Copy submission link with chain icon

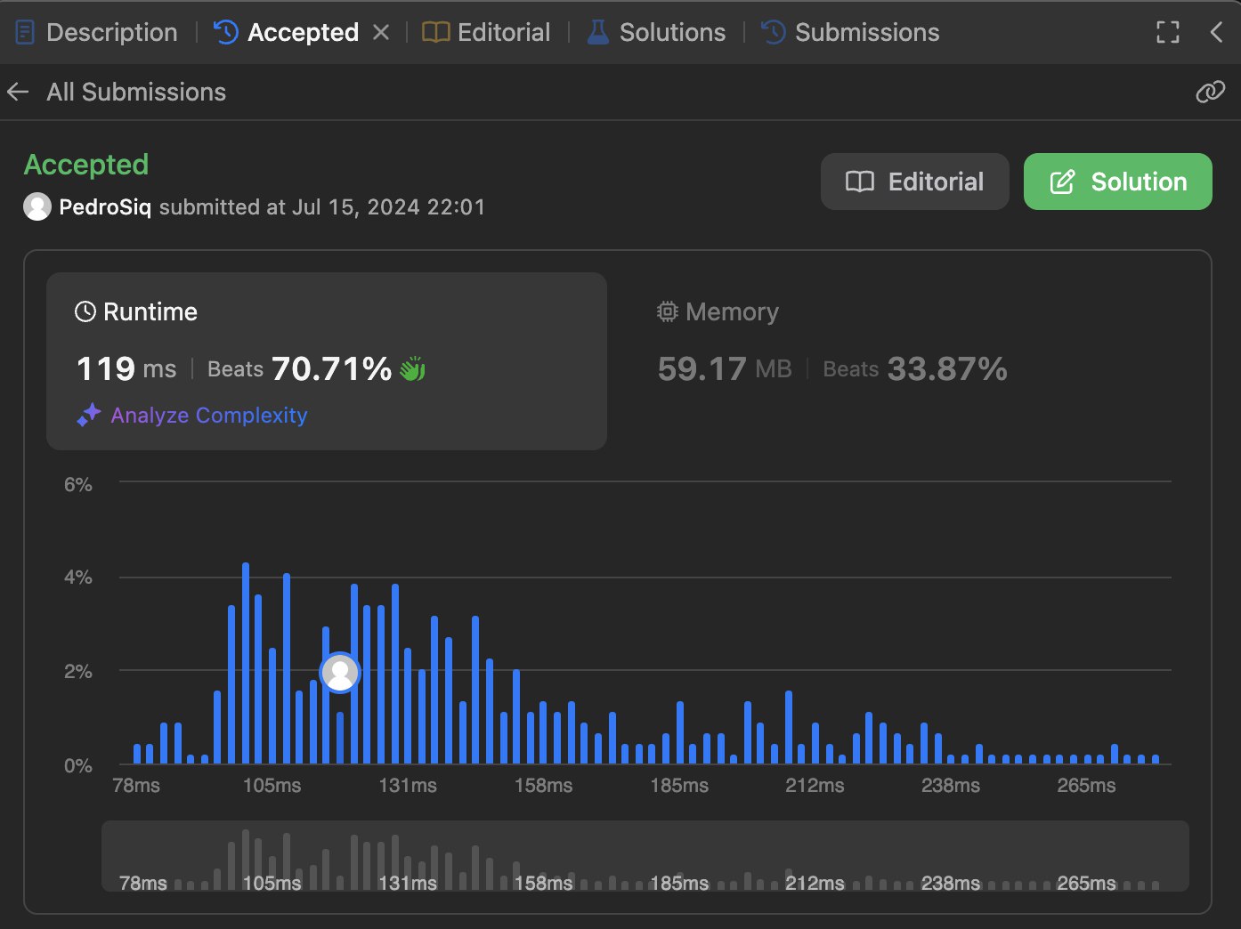pos(1210,92)
